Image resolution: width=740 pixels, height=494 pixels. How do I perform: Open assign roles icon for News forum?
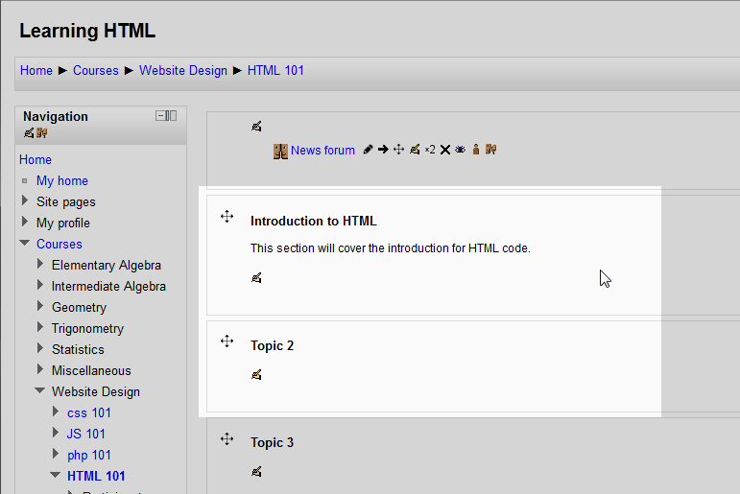click(x=475, y=150)
